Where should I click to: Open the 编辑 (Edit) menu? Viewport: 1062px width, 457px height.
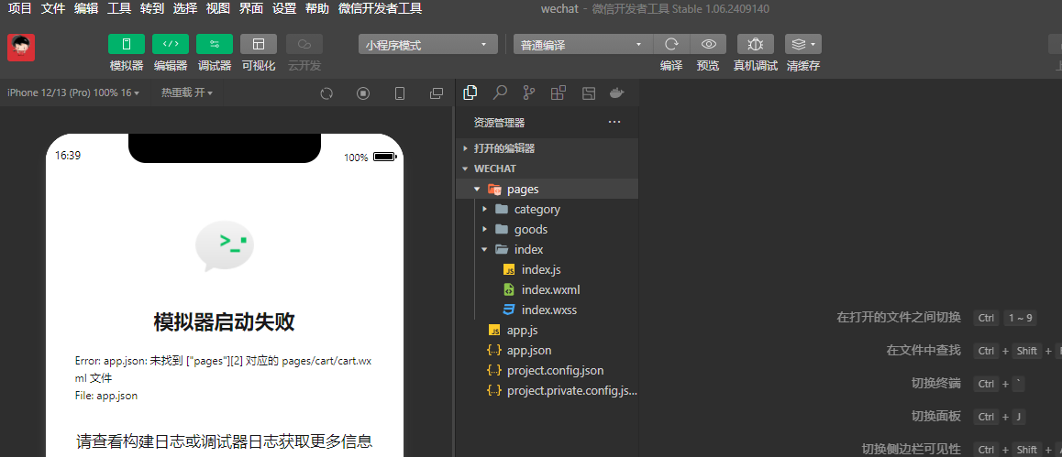click(x=86, y=9)
